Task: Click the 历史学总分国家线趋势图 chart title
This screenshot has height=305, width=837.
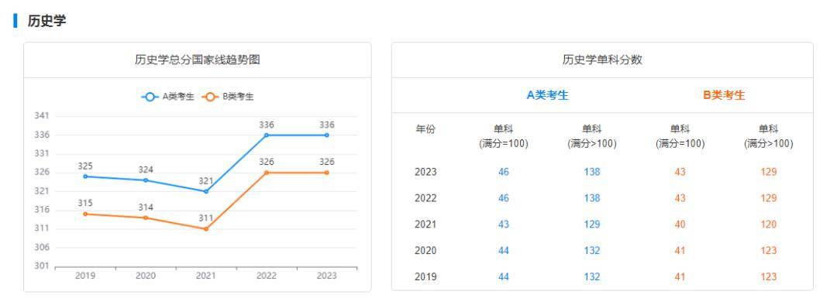Action: [198, 60]
